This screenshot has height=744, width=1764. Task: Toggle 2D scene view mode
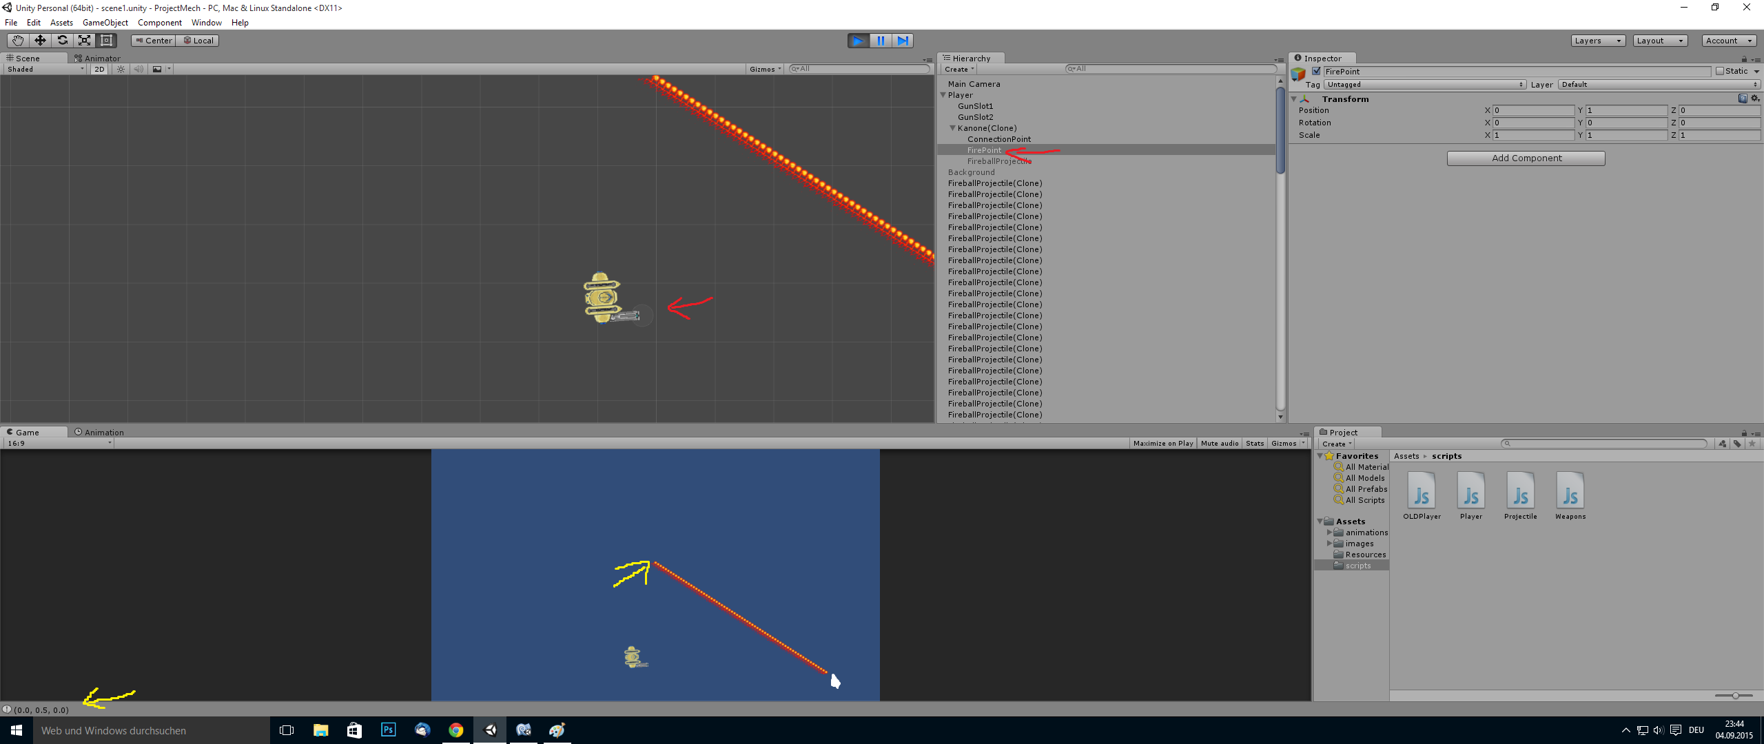(99, 69)
